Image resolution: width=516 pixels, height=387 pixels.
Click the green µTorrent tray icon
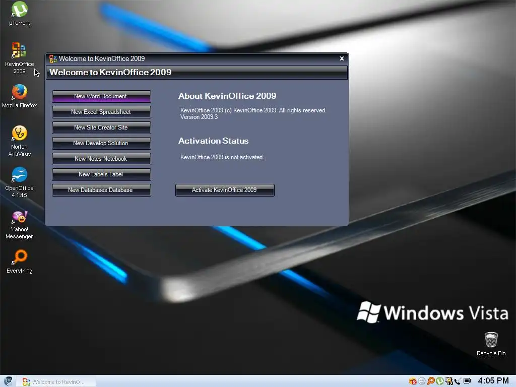439,381
